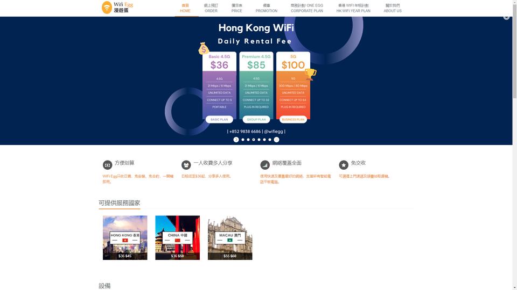Click the signal bars icon beside 網絡覆蓋全面
This screenshot has height=290, width=517.
click(265, 165)
